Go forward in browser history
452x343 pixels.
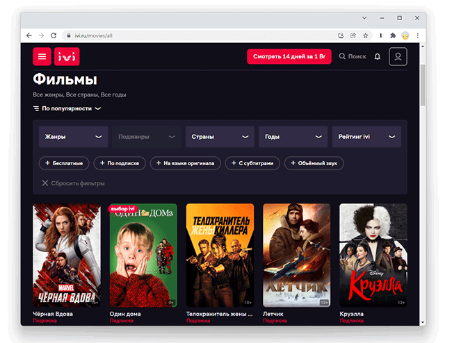tap(41, 35)
